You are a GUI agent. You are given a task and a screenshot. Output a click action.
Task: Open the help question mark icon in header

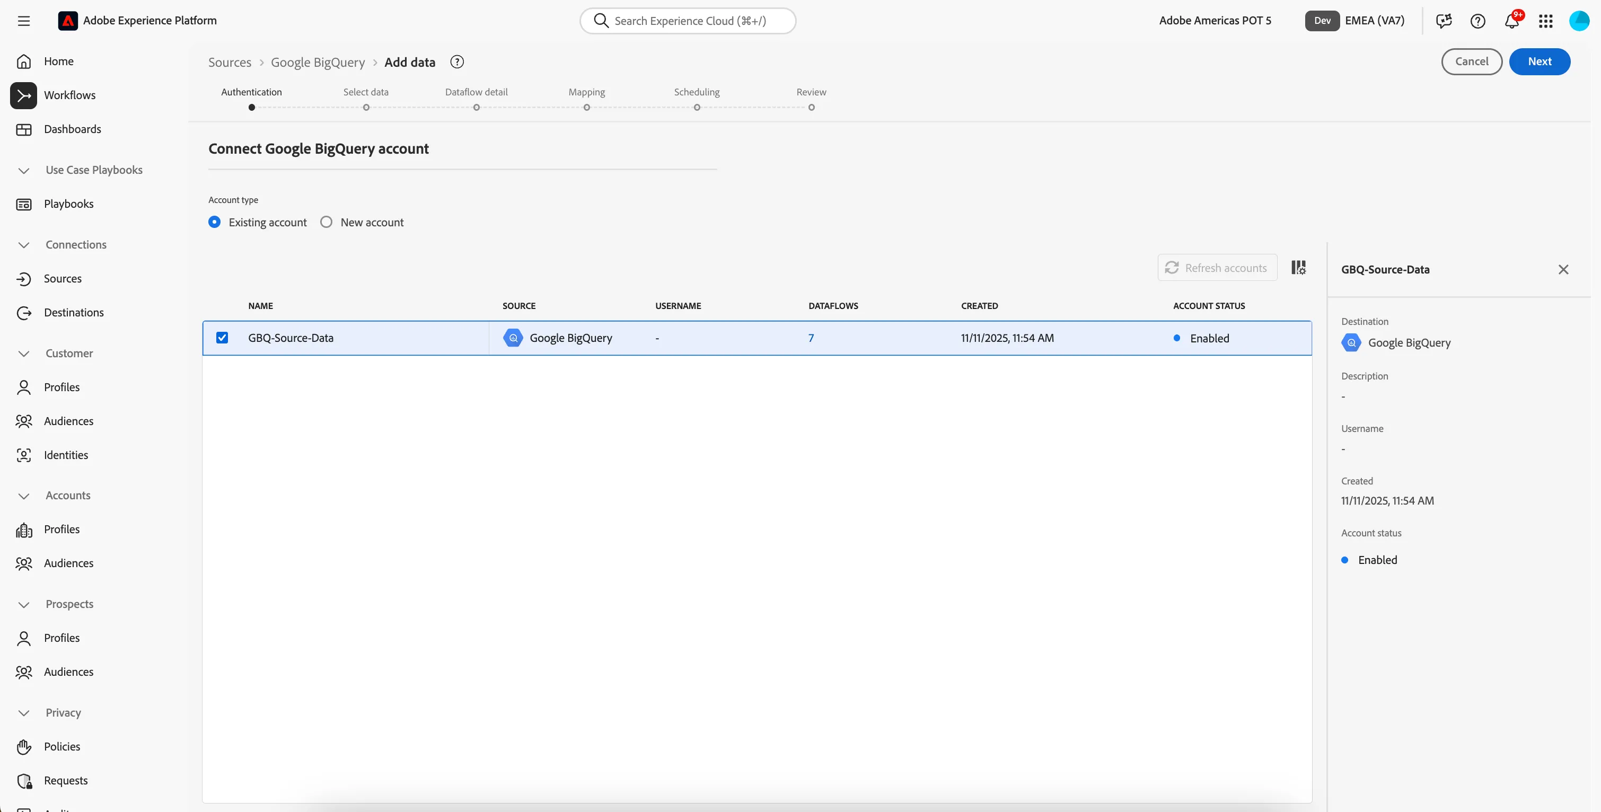[1478, 21]
